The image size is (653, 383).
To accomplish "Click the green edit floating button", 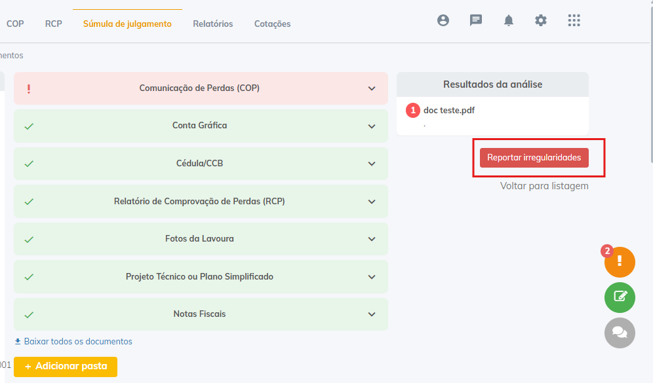I will coord(620,298).
